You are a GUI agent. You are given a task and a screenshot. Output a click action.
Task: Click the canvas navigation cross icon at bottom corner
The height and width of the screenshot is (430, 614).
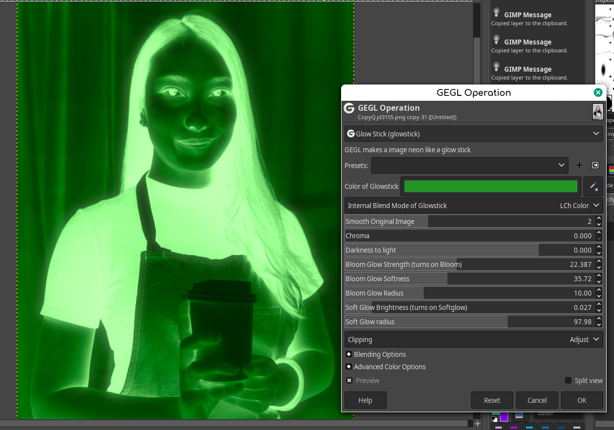(x=477, y=424)
